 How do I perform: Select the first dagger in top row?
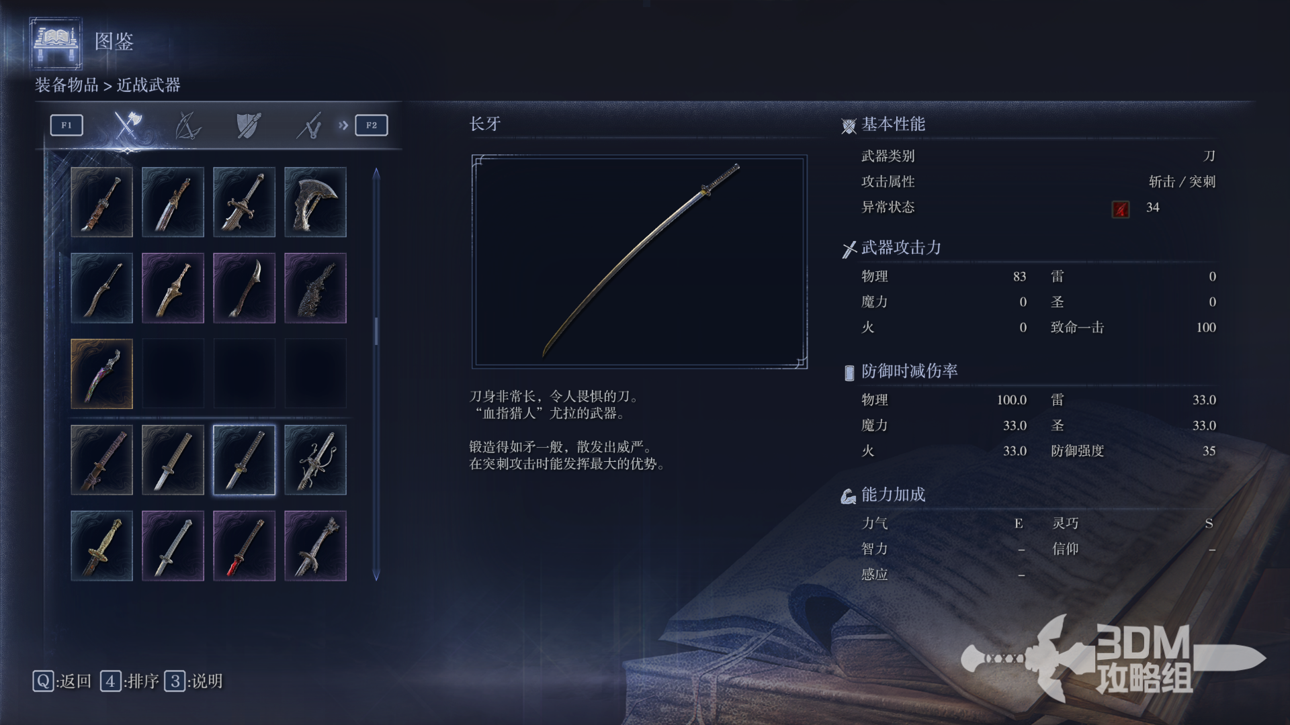coord(101,202)
